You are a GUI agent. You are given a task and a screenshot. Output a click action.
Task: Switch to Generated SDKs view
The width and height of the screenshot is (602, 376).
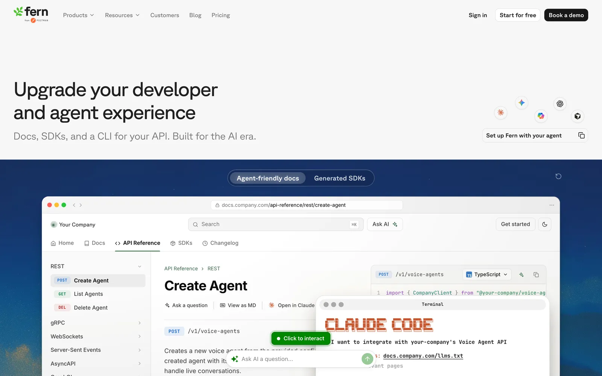coord(340,178)
